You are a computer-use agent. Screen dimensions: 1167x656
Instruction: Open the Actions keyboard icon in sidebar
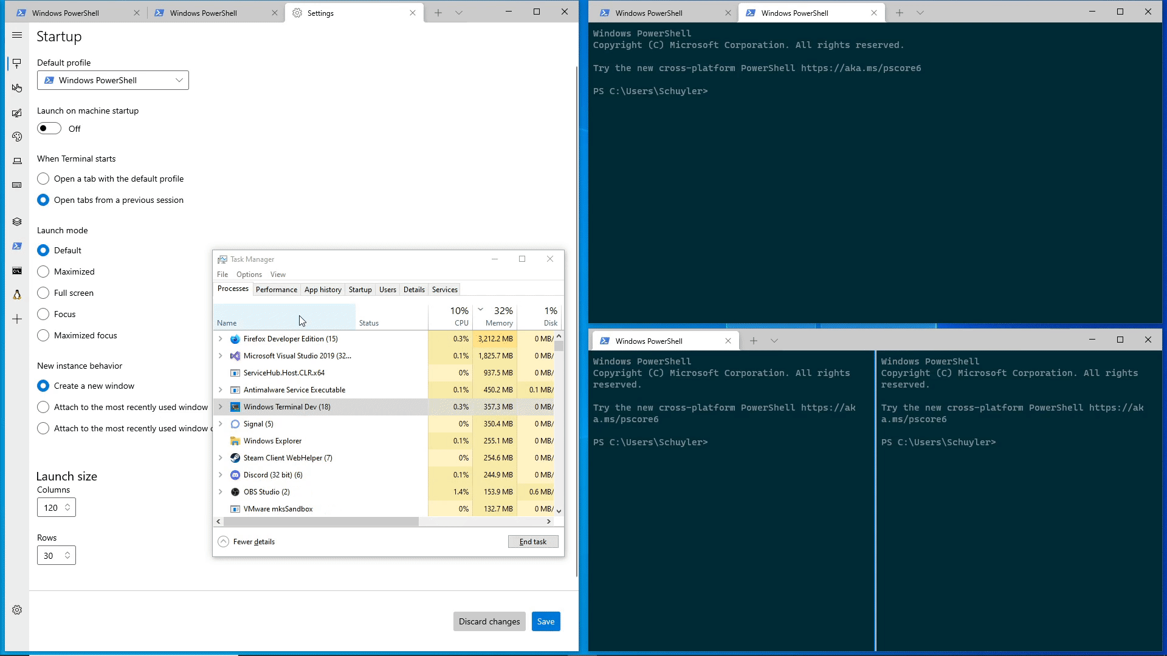point(17,185)
